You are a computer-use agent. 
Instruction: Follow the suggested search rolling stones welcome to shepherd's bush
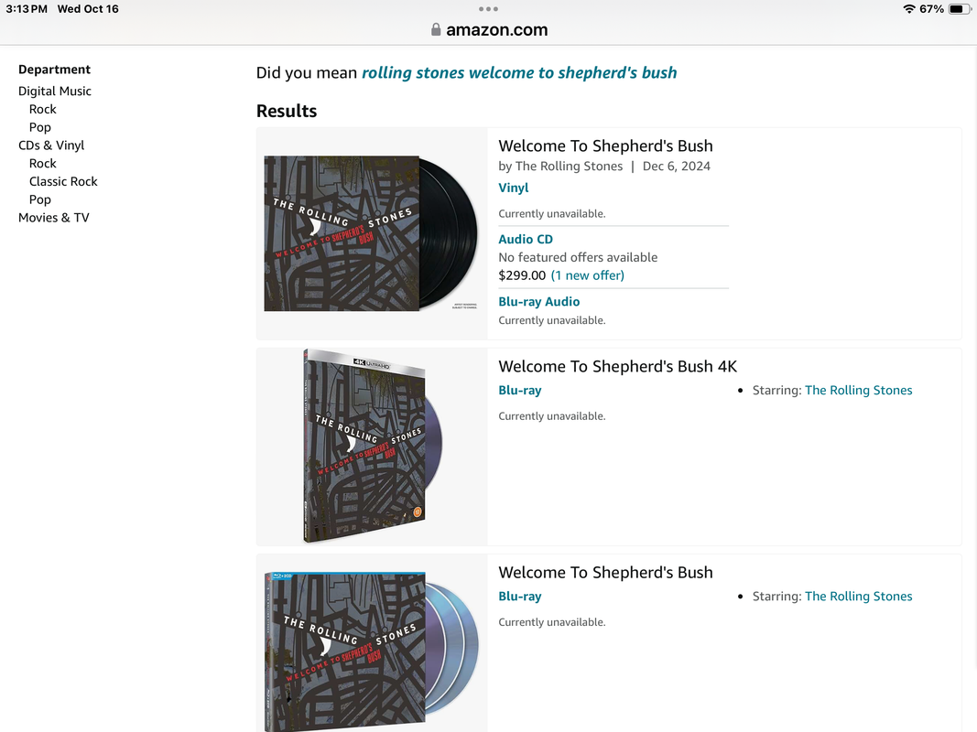(x=519, y=73)
